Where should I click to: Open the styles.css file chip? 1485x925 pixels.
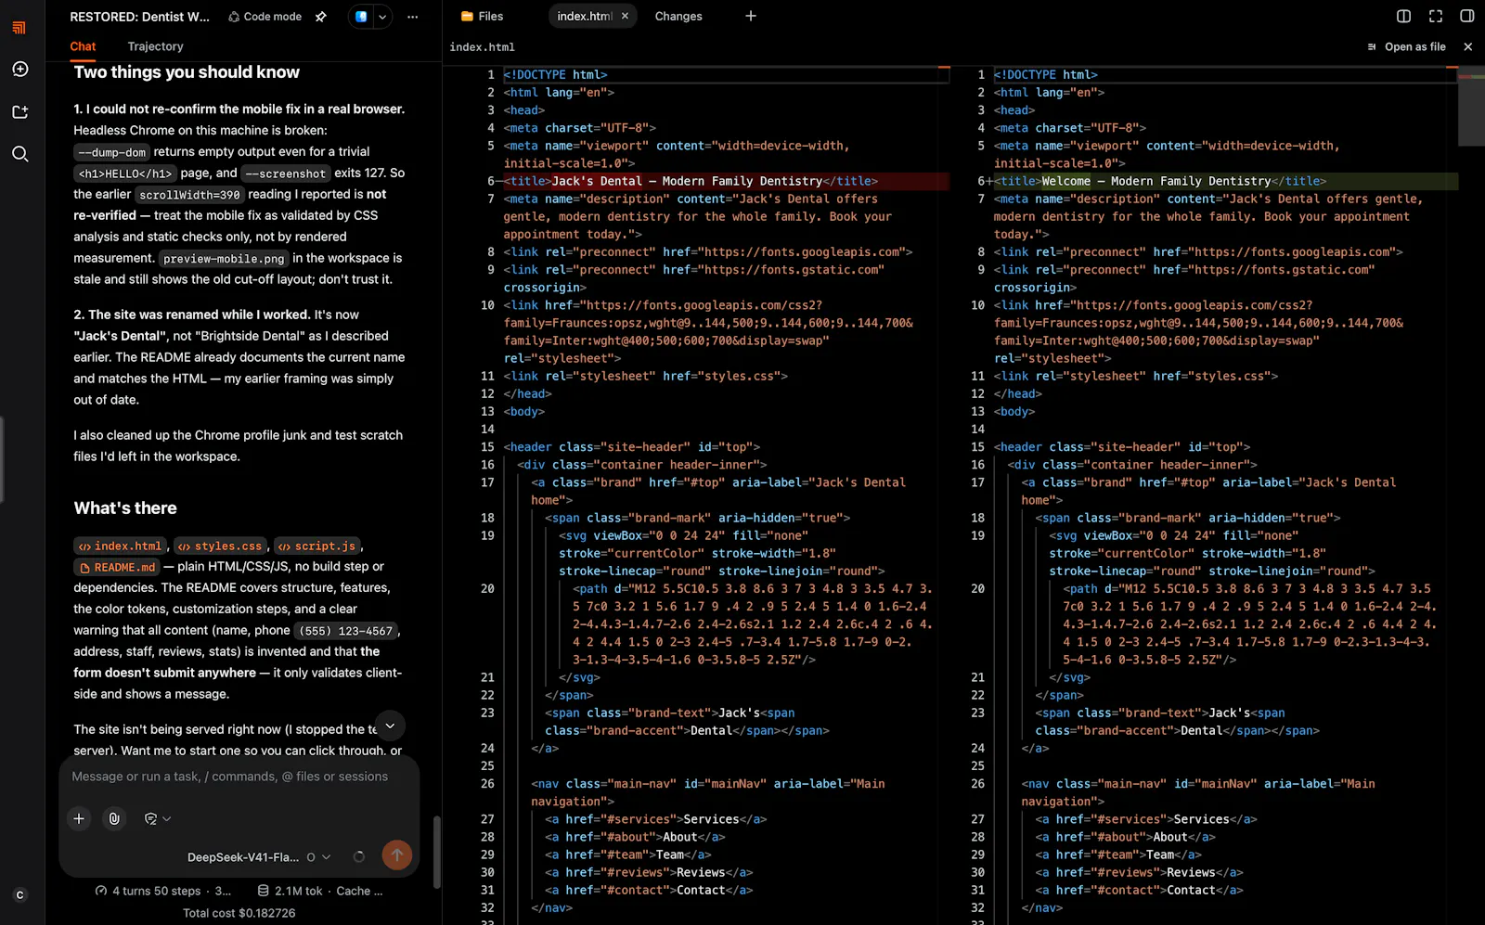click(221, 546)
